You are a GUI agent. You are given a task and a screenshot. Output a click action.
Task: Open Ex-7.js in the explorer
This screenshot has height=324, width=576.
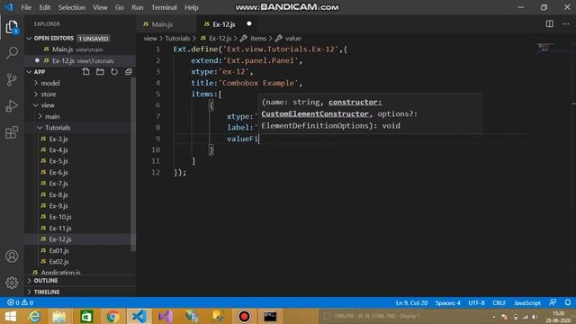[58, 184]
